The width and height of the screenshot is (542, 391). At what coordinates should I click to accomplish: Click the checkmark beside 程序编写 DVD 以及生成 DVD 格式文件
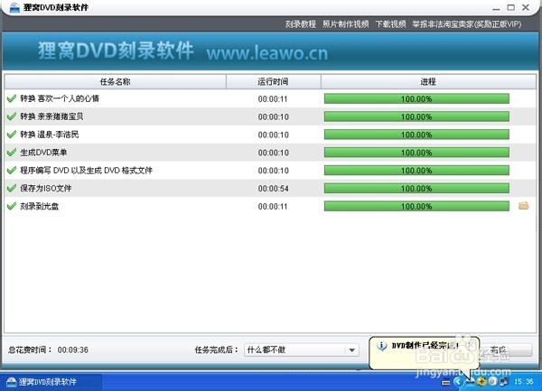click(12, 171)
